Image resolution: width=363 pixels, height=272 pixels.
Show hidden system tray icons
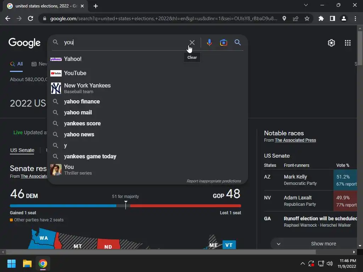[302, 263]
